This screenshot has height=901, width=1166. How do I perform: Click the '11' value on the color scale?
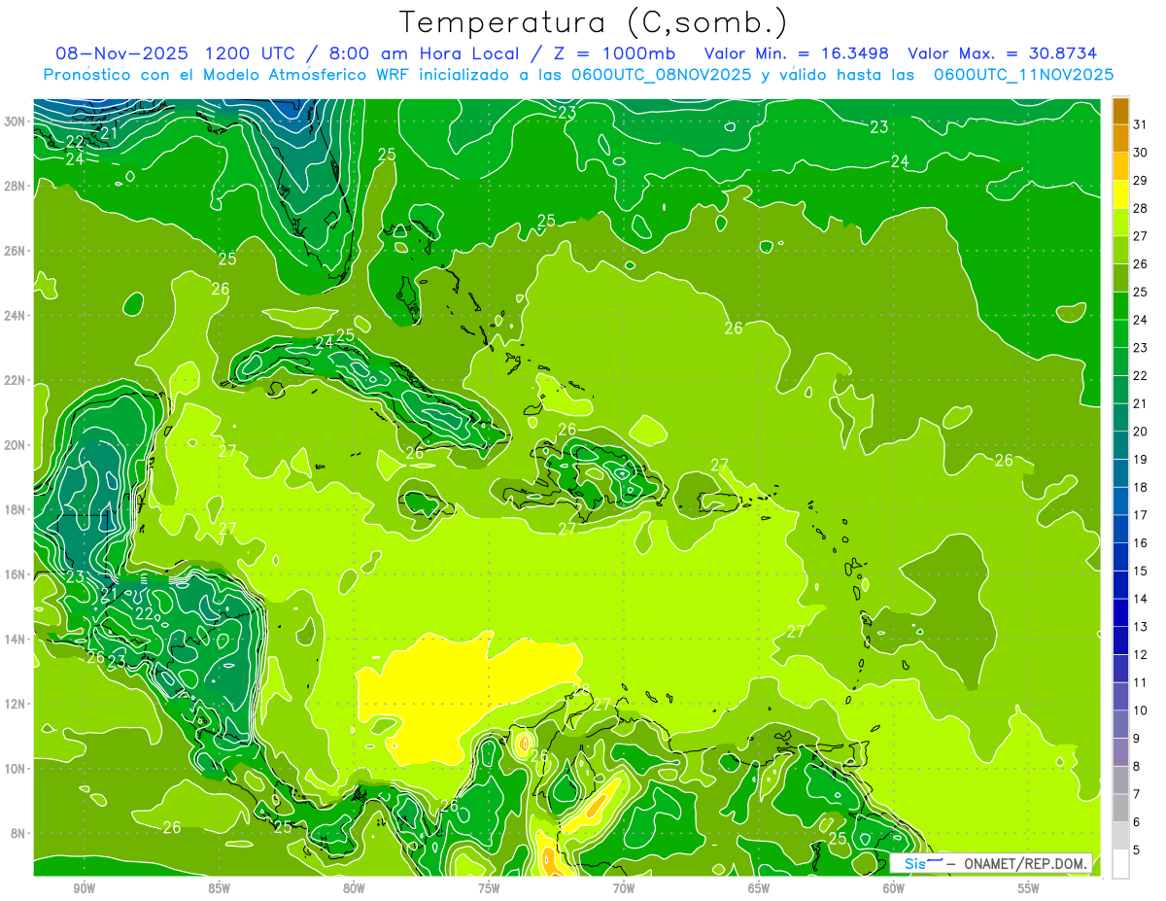1141,682
